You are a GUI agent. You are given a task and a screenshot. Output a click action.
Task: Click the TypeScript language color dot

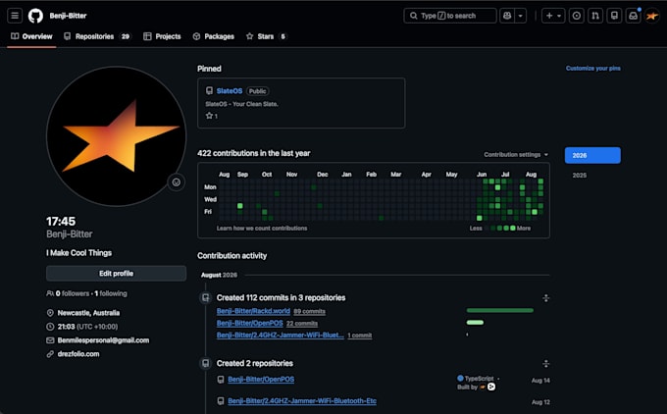[460, 378]
